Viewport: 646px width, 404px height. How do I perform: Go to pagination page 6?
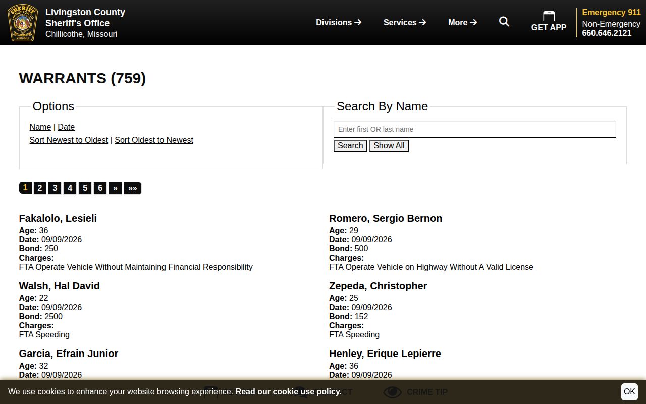tap(100, 188)
